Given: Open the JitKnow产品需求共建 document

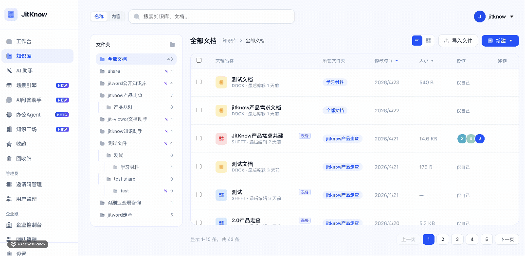Looking at the screenshot, I should (x=257, y=136).
